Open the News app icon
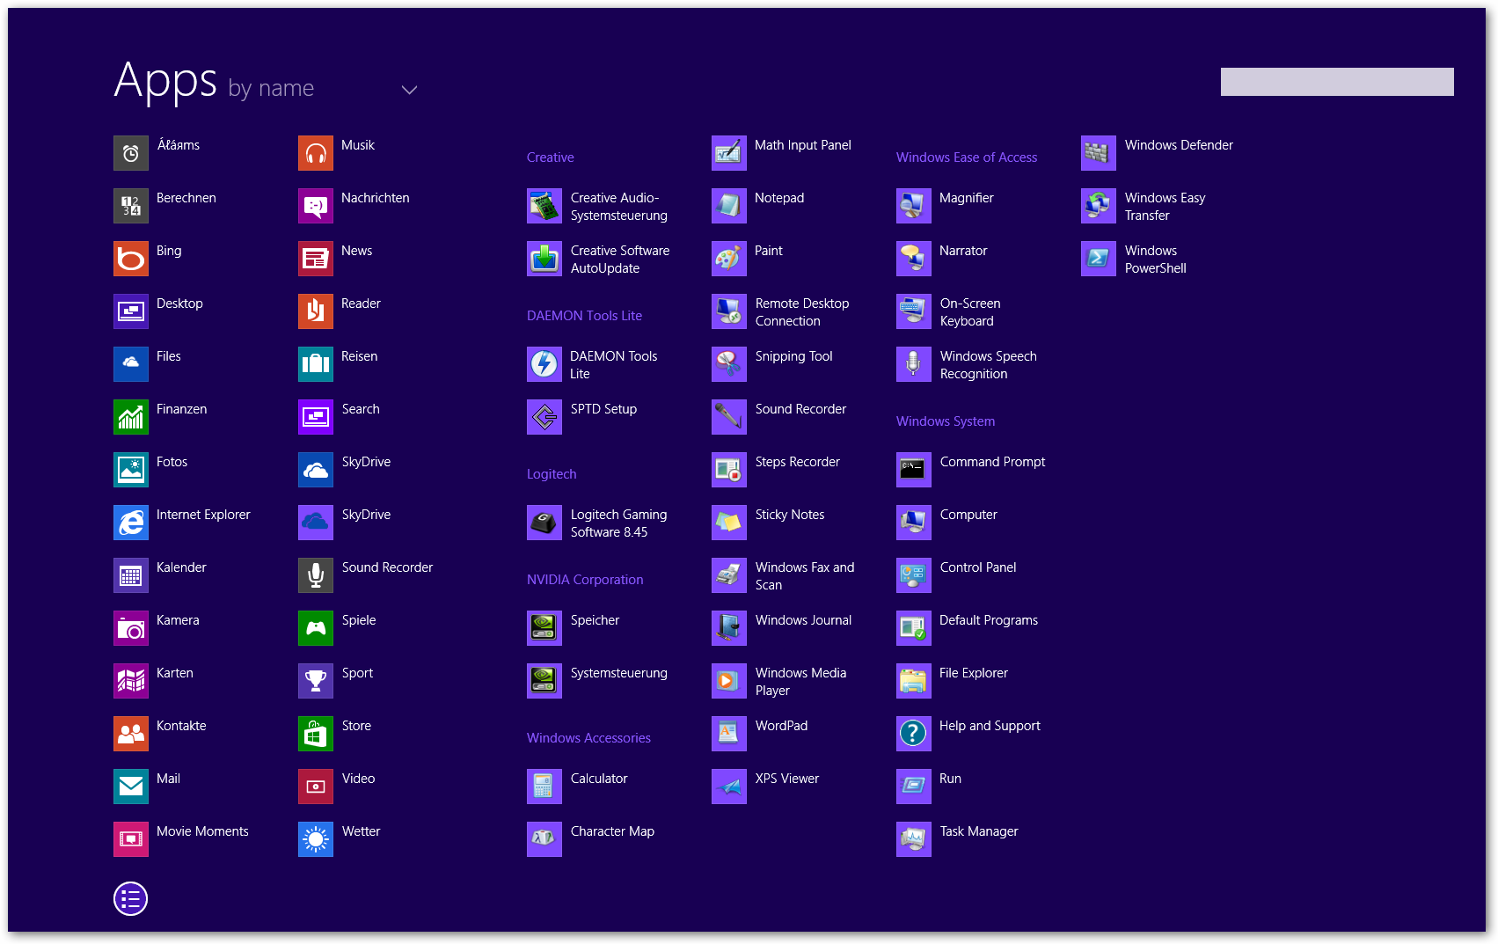 pyautogui.click(x=316, y=259)
